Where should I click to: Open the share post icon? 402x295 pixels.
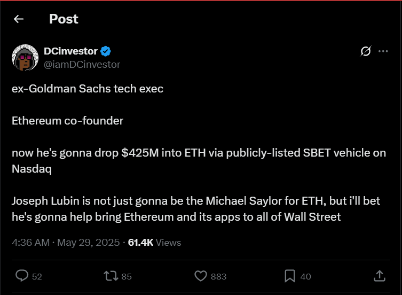[380, 276]
